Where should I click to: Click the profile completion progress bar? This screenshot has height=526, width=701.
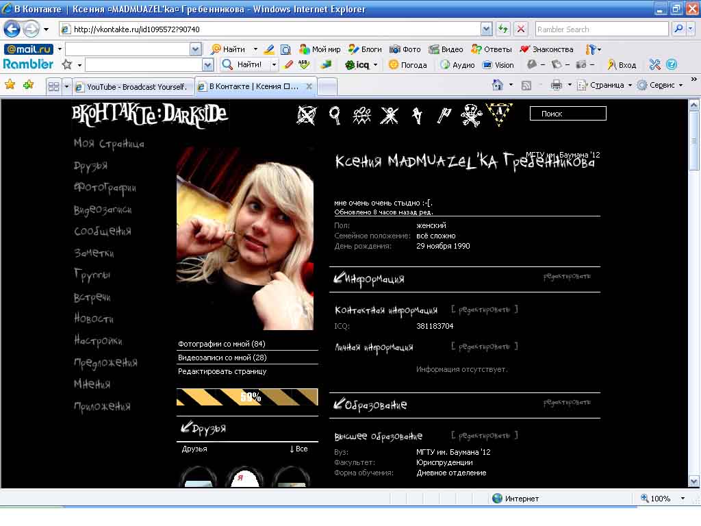247,397
